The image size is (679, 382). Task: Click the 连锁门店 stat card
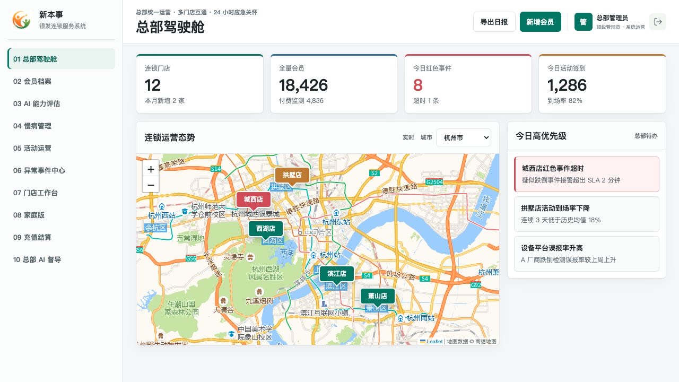(199, 83)
